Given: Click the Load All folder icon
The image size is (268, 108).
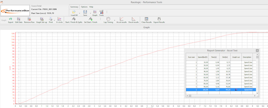Looking at the screenshot, I should click(x=74, y=12).
